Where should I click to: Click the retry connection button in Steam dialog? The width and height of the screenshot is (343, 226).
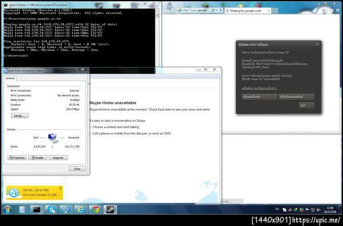(259, 97)
